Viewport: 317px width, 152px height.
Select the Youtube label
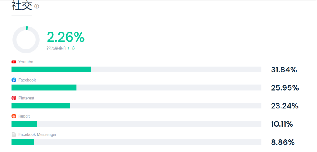[x=26, y=62]
